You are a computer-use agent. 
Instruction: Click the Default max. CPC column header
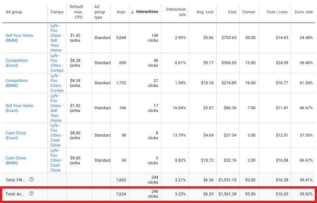click(76, 12)
